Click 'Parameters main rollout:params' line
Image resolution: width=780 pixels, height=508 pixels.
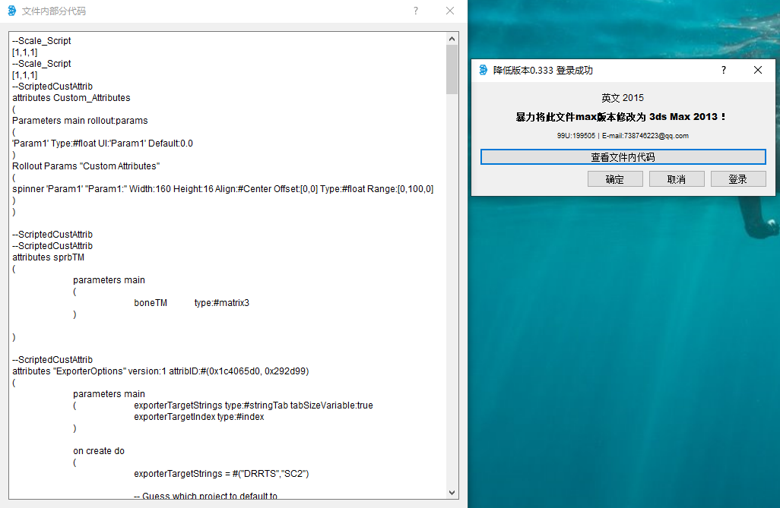[80, 121]
